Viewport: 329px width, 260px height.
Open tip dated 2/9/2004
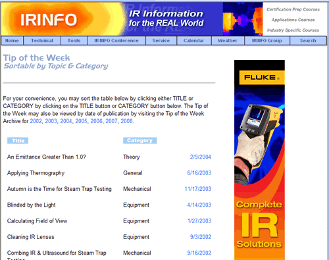point(201,157)
